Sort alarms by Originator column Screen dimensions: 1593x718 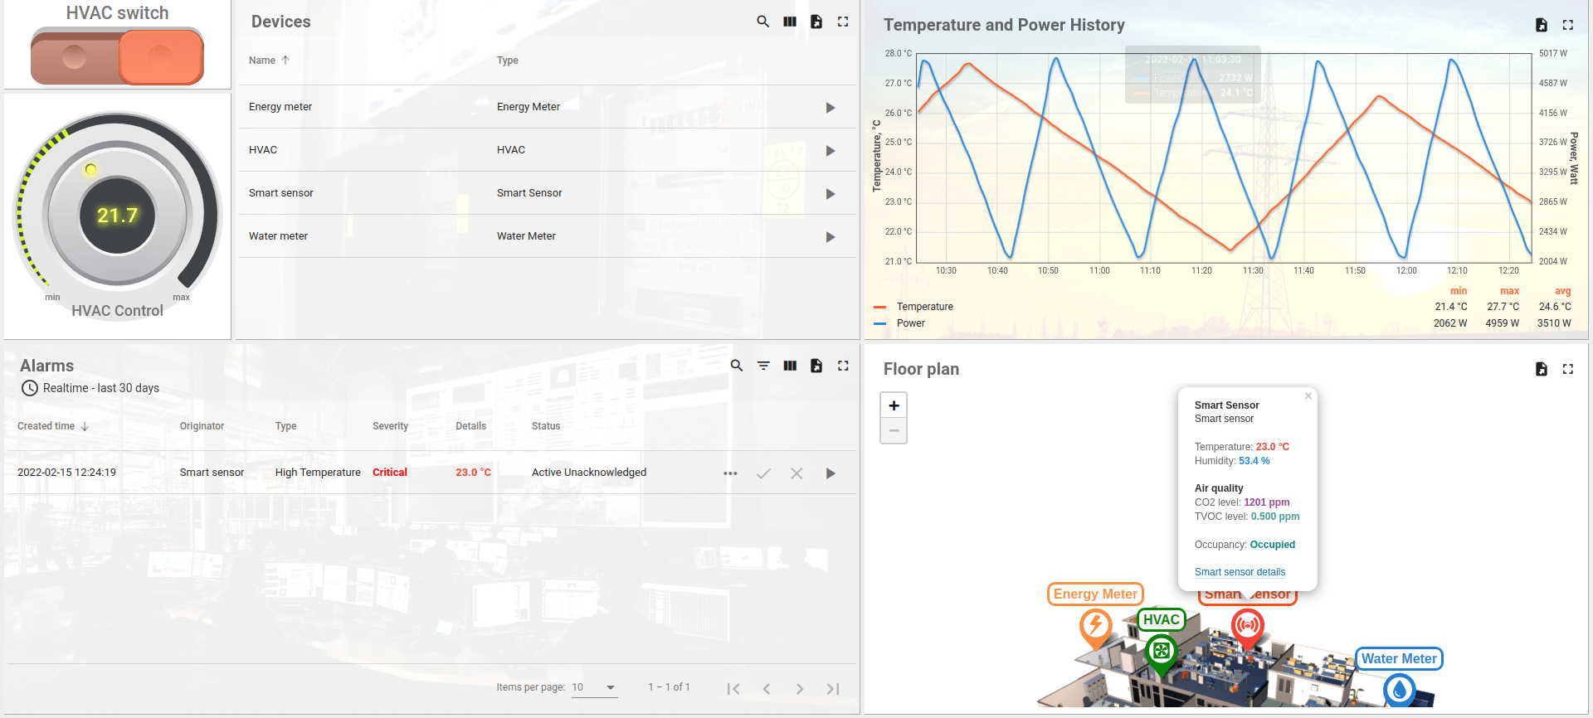pos(202,426)
